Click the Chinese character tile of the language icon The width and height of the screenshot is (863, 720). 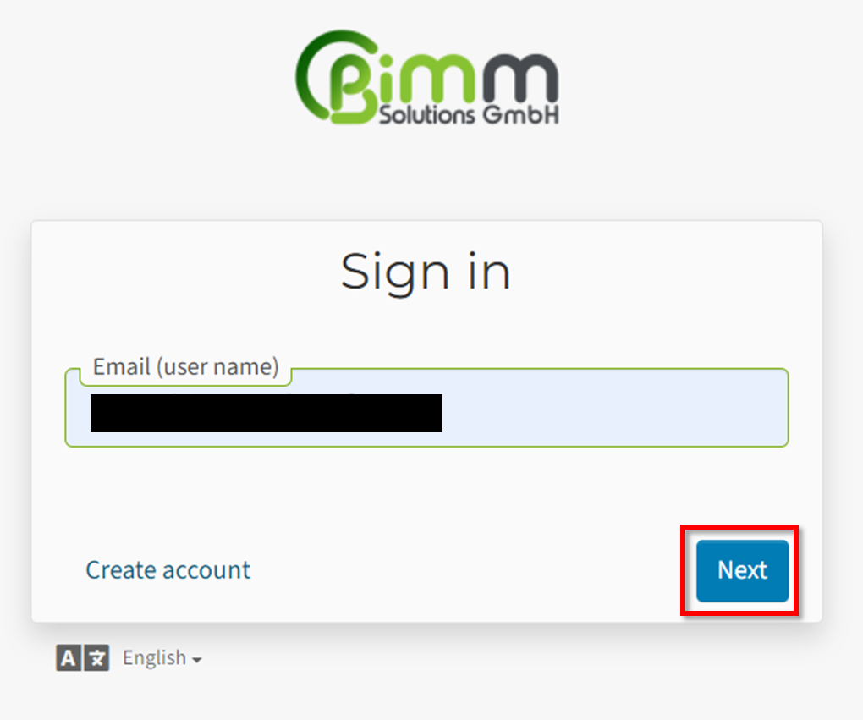[96, 657]
